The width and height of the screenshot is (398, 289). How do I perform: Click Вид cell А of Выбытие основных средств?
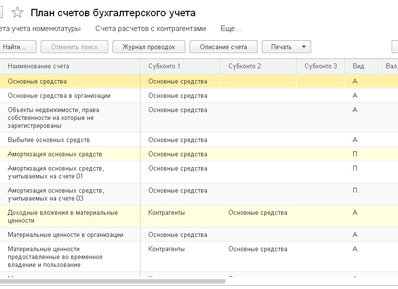(x=361, y=140)
